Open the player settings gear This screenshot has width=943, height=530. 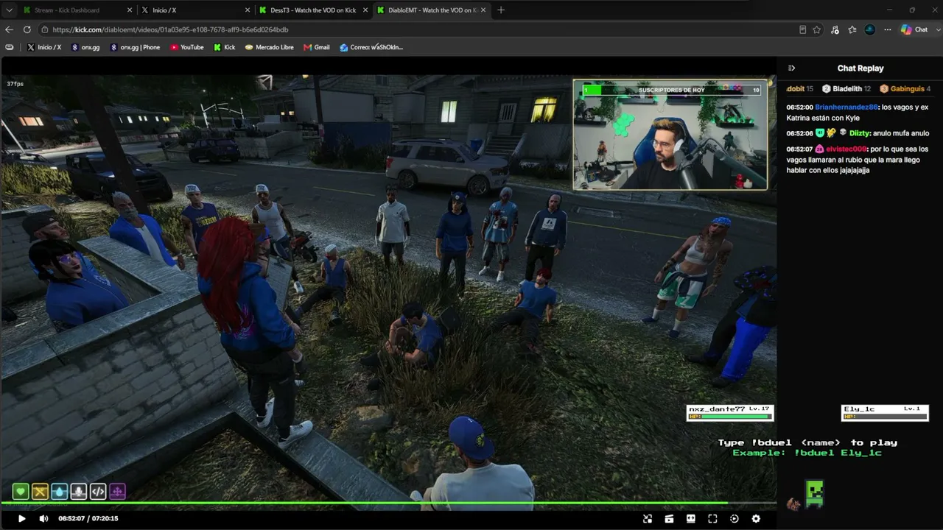(x=756, y=519)
